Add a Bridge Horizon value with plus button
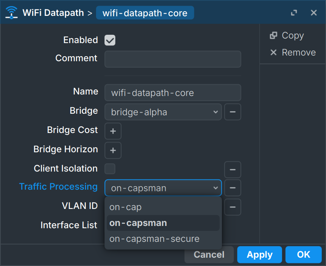The width and height of the screenshot is (326, 266). [x=113, y=150]
